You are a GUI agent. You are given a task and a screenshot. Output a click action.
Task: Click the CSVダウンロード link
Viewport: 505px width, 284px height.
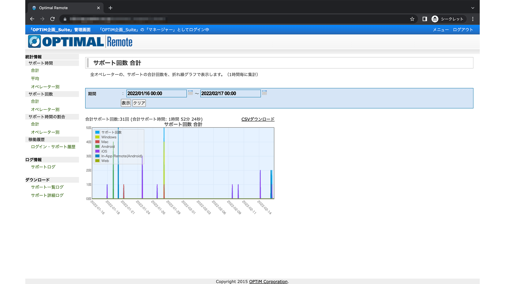pos(258,119)
